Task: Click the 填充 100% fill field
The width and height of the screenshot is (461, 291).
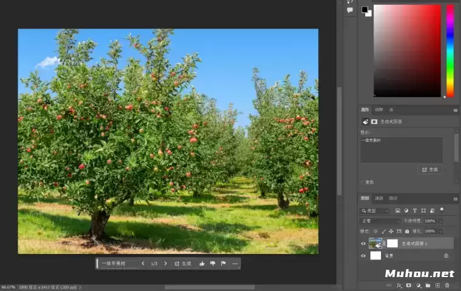Action: (x=431, y=232)
